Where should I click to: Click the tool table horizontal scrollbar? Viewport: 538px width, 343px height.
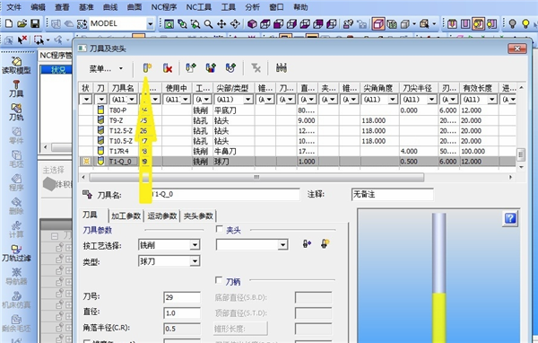256,178
